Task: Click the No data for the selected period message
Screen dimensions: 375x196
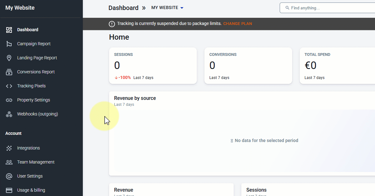Action: pos(264,141)
